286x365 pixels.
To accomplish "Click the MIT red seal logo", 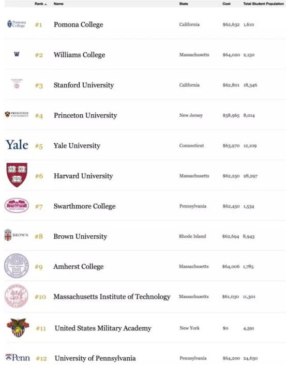I will pyautogui.click(x=17, y=296).
